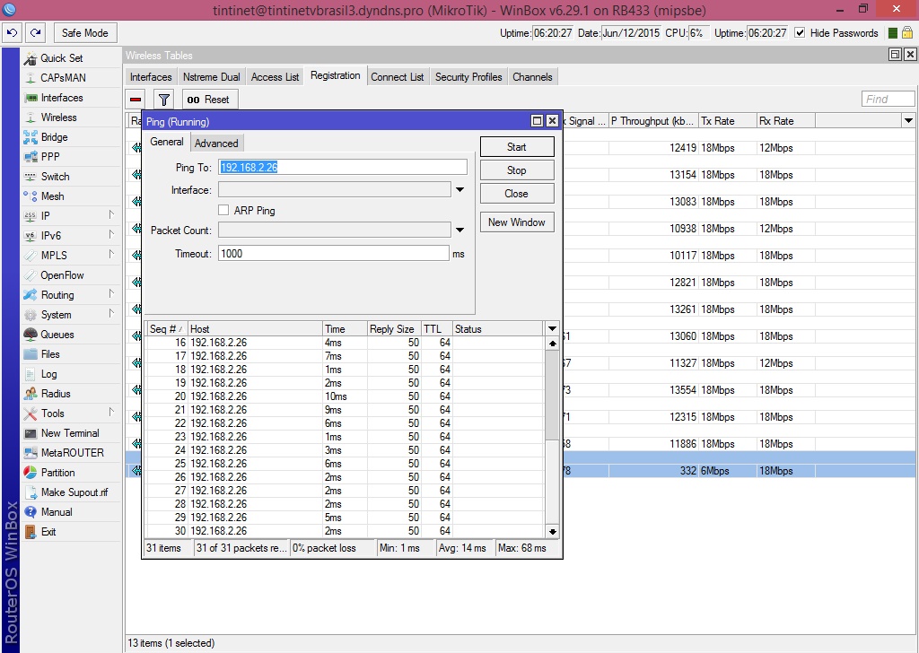Click the New Window button

pyautogui.click(x=516, y=222)
